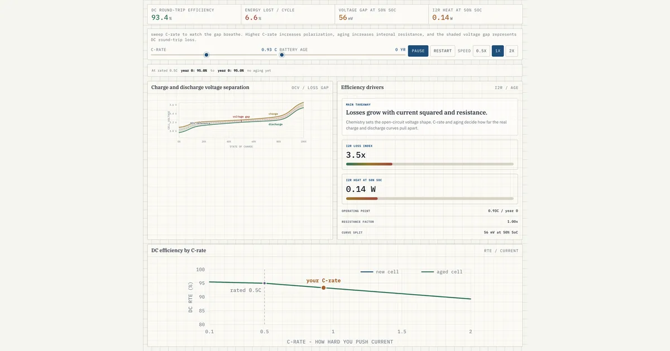Click the Energy lost per cycle card
Viewport: 670px width, 351px height.
point(289,14)
